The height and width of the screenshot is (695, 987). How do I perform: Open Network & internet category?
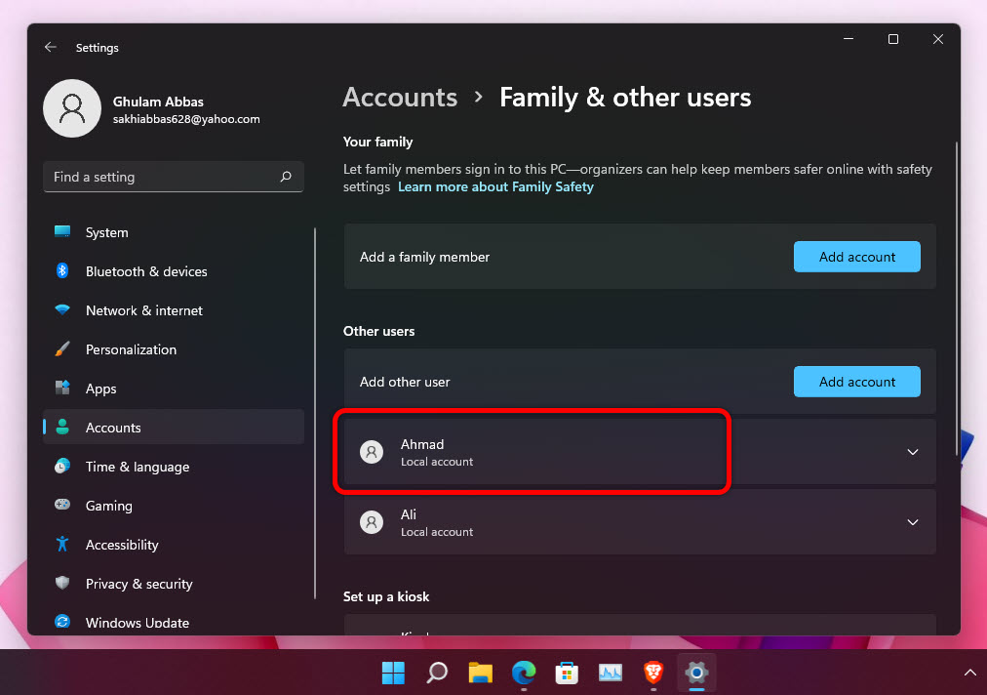[173, 310]
